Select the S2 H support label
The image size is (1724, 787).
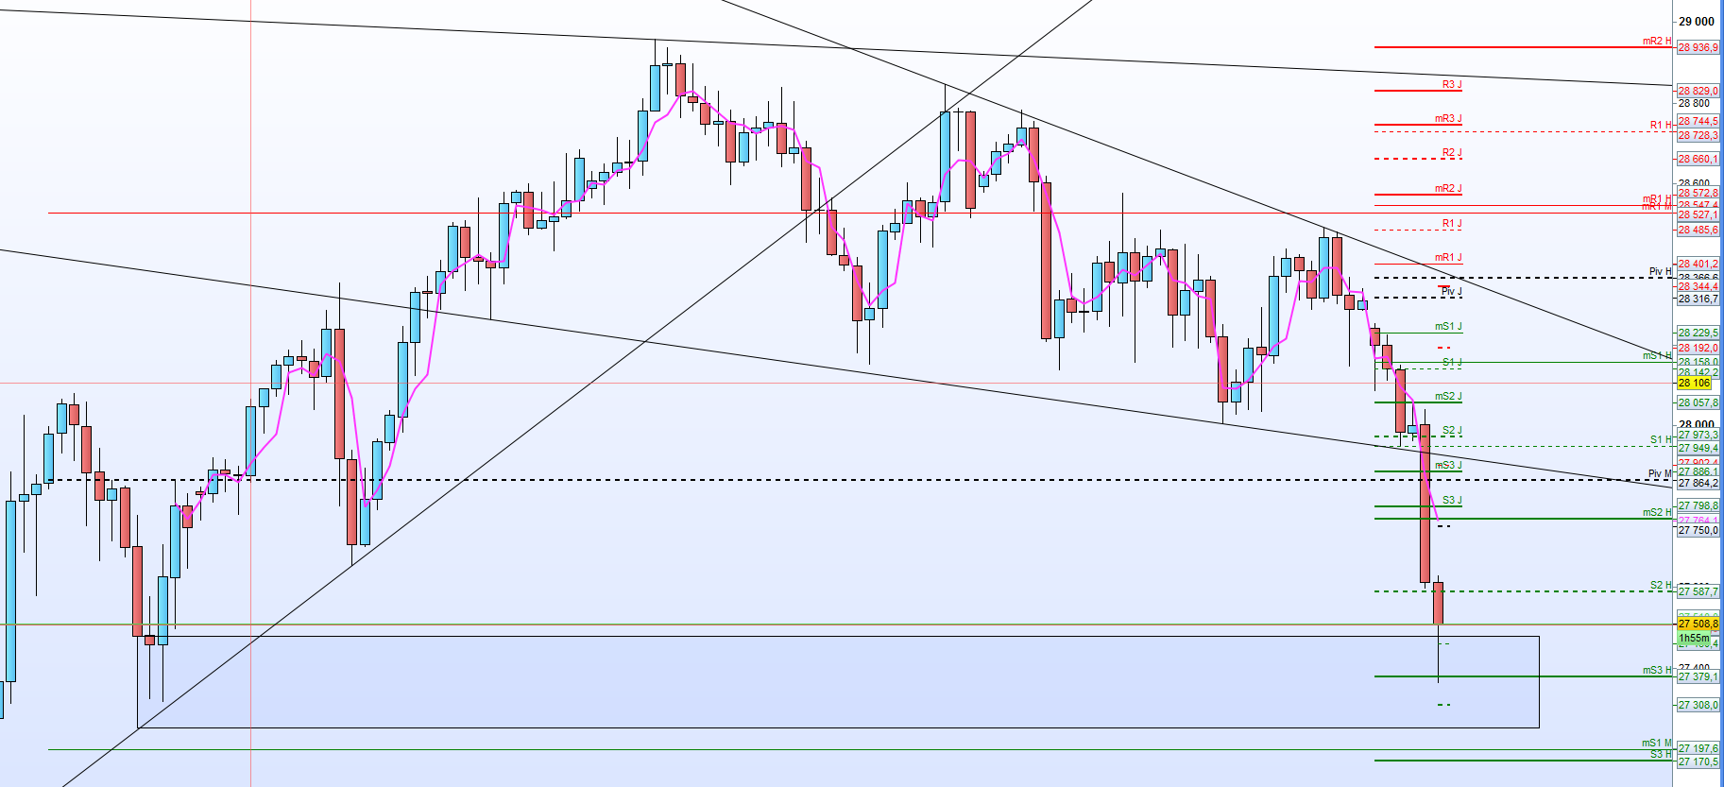pyautogui.click(x=1660, y=586)
